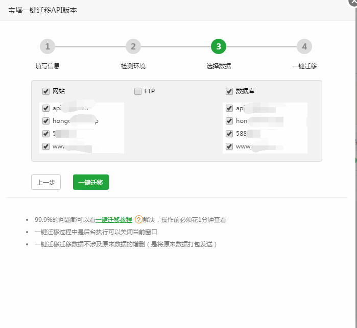357x328 pixels.
Task: Toggle the 'hong' site checkbox under 网站
Action: click(x=46, y=121)
